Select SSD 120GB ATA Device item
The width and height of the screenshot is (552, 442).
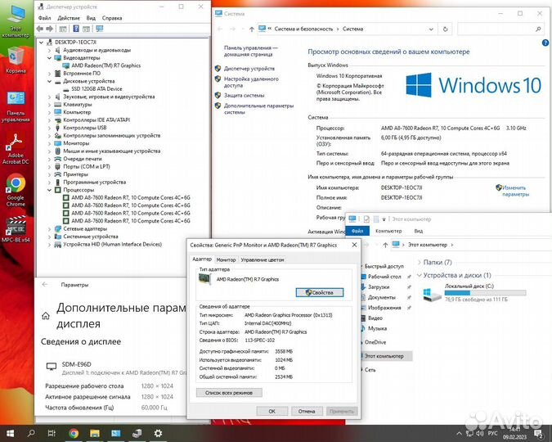pos(96,89)
